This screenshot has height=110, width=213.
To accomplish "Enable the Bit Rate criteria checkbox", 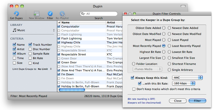I will click(30, 58).
